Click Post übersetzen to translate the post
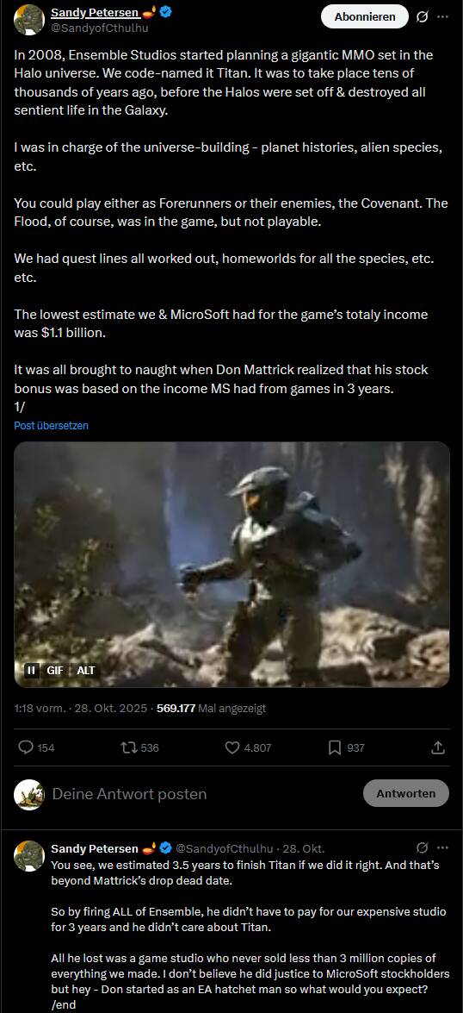 point(51,426)
